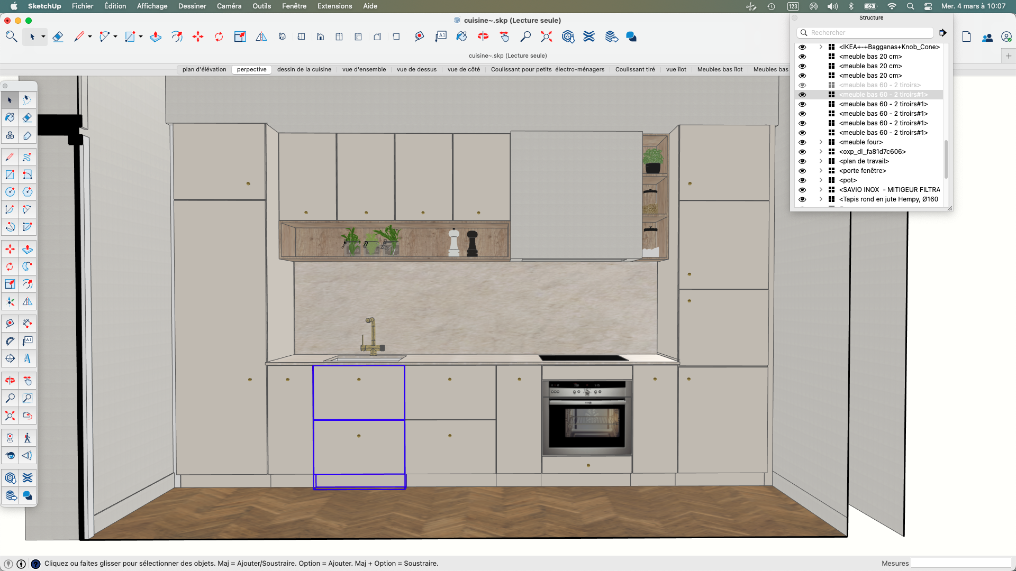Expand the <pot> component in Structure
The width and height of the screenshot is (1016, 571).
pos(821,180)
